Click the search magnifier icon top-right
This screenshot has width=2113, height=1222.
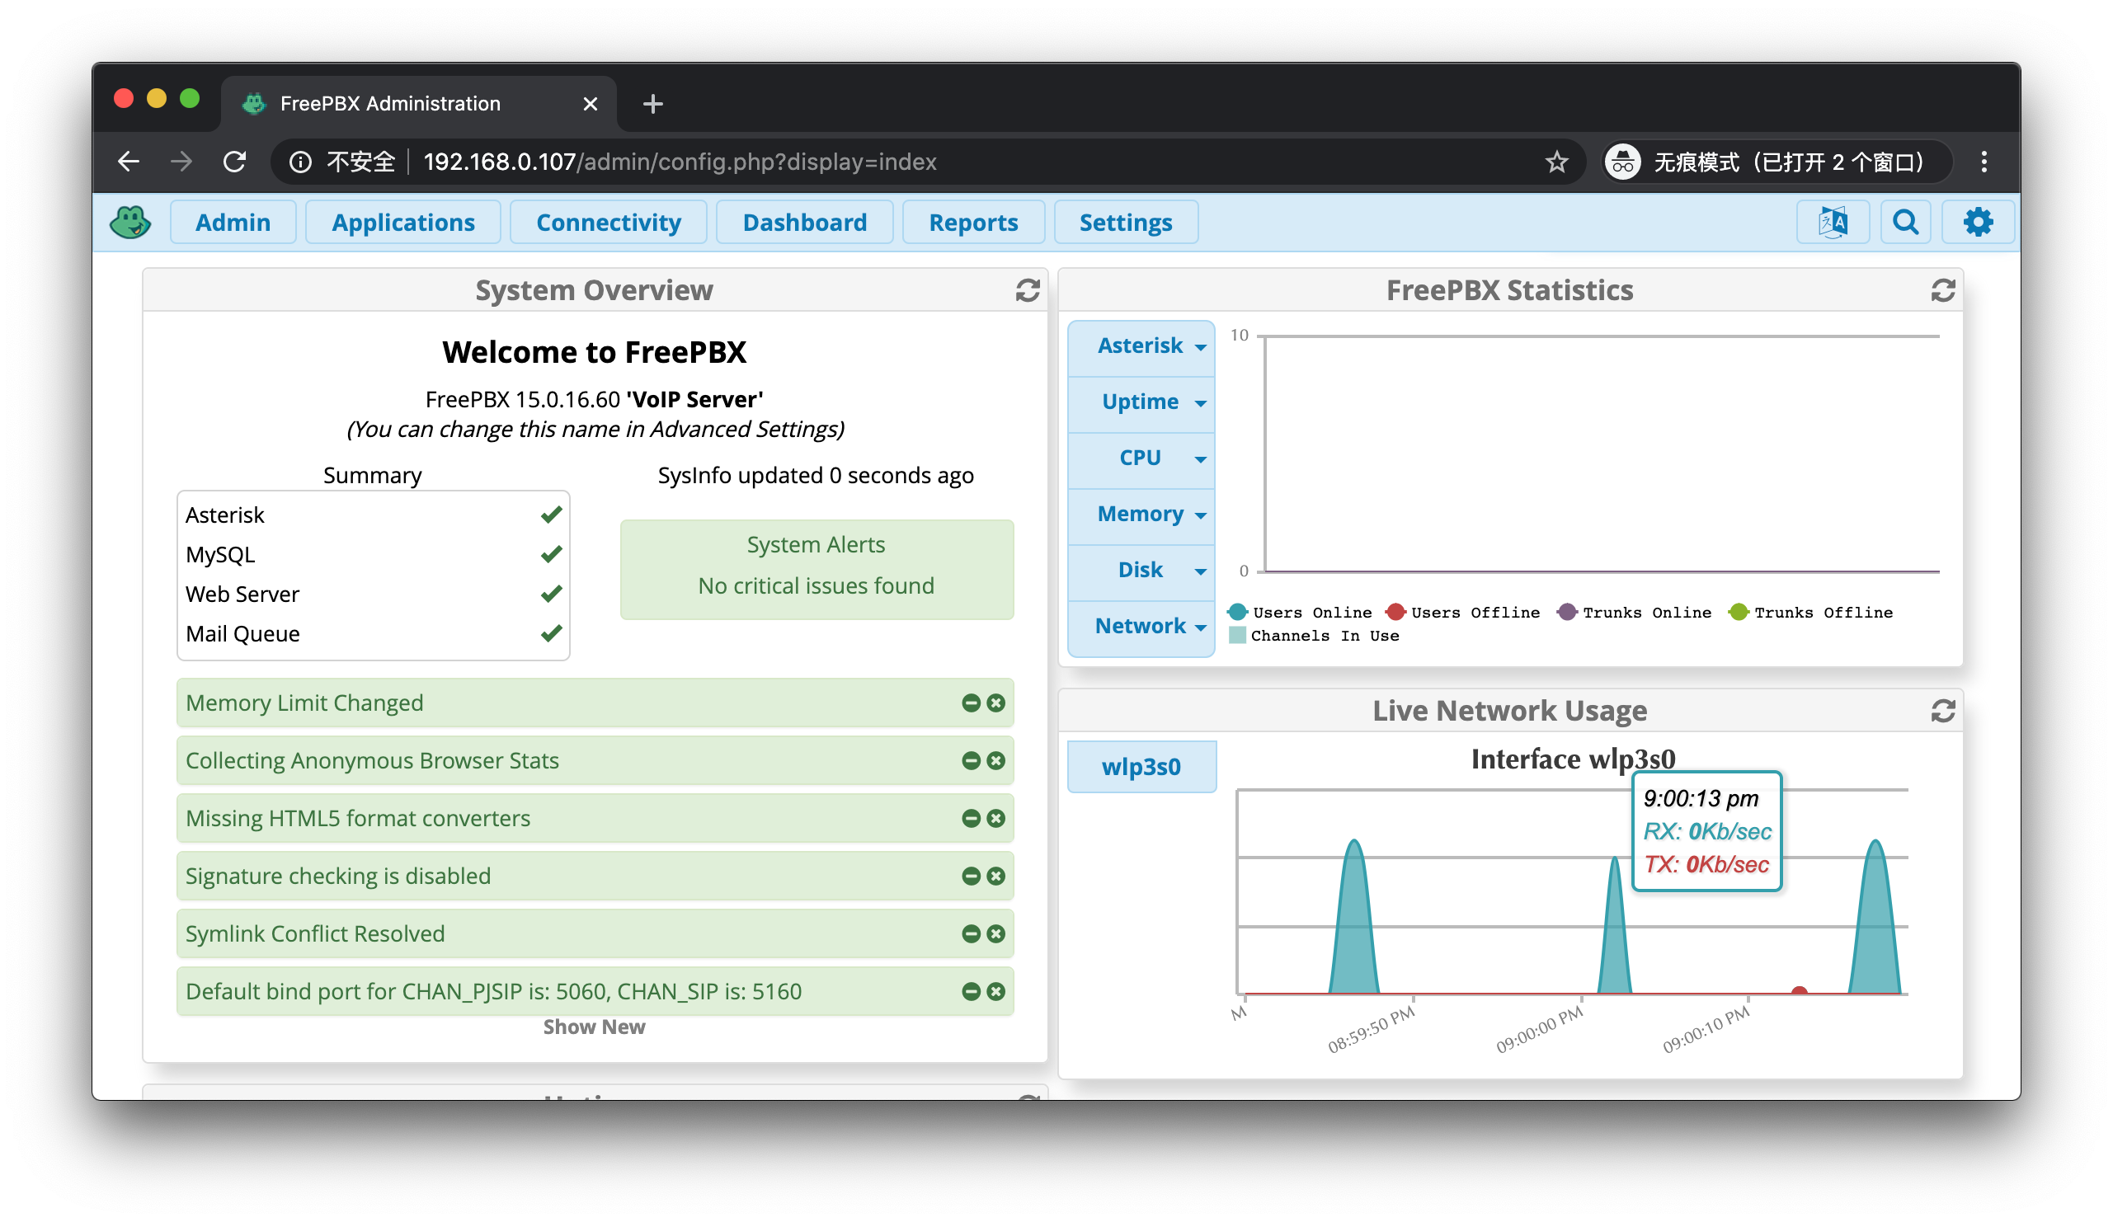tap(1905, 223)
